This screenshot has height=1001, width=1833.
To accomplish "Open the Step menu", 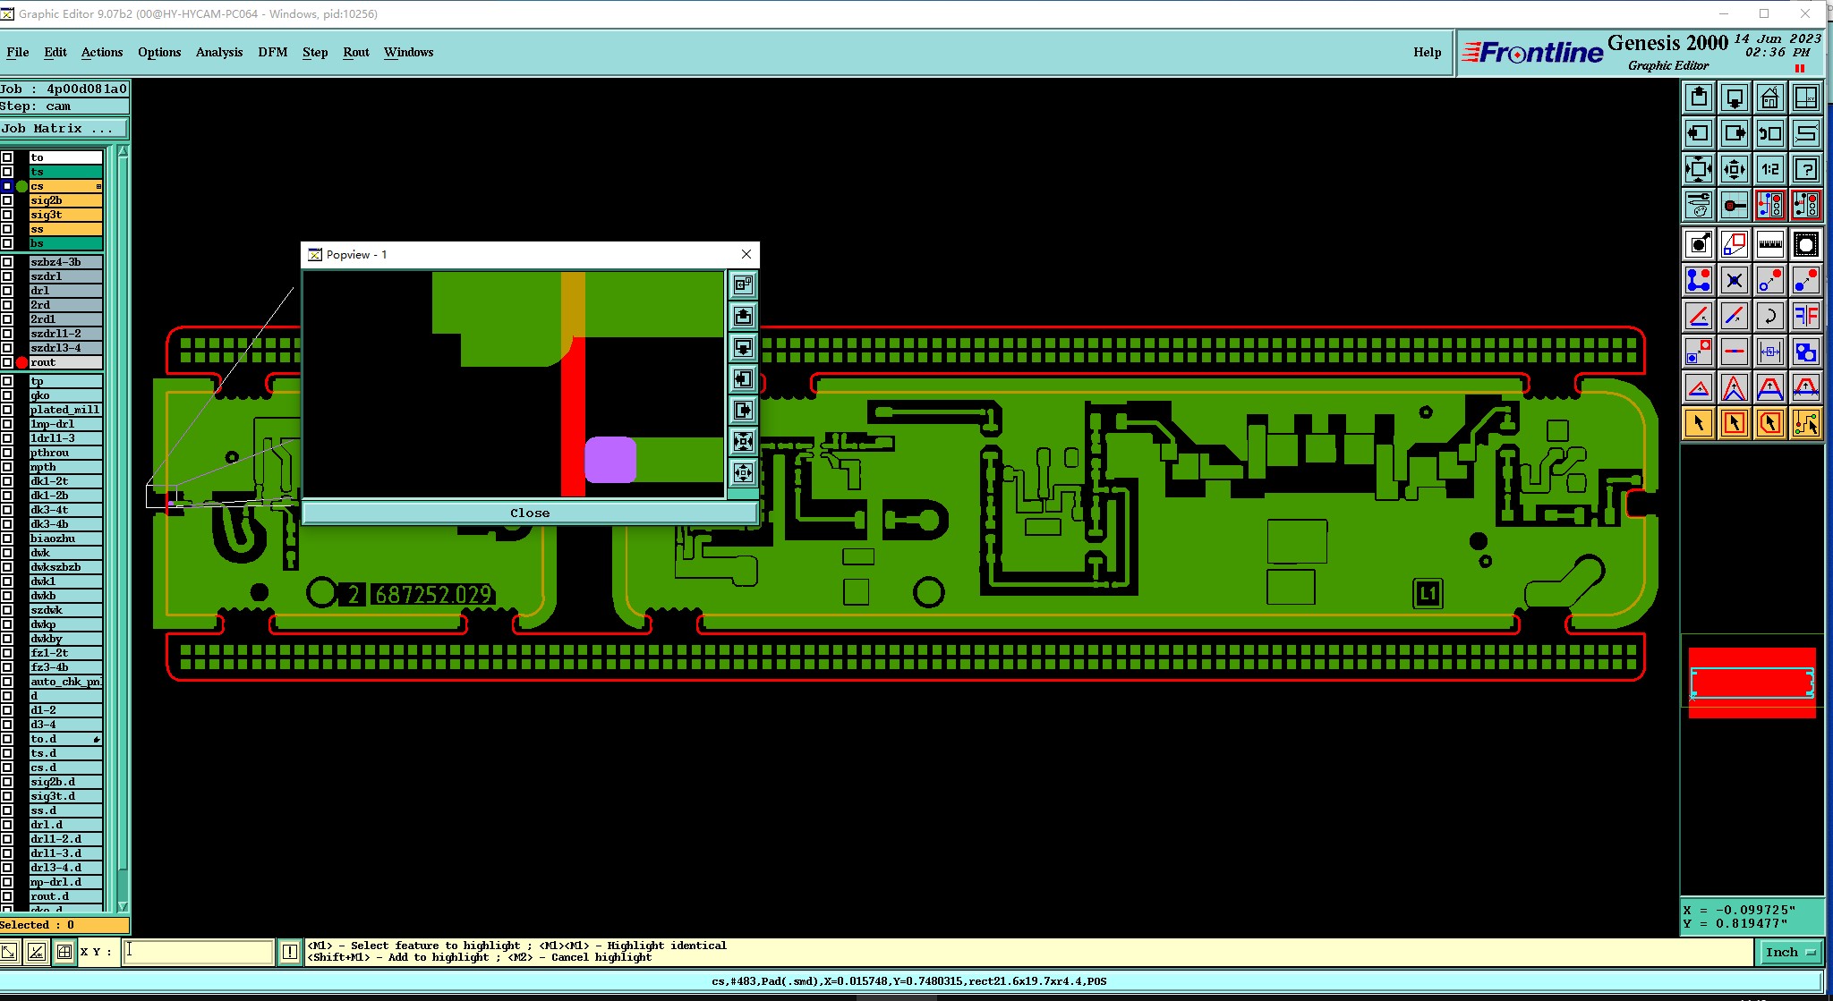I will tap(315, 52).
